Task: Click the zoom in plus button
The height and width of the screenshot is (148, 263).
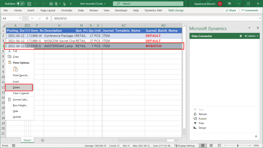Action: point(250,146)
